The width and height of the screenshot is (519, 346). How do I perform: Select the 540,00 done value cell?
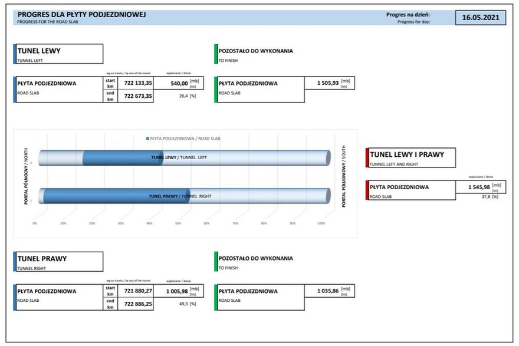(179, 83)
